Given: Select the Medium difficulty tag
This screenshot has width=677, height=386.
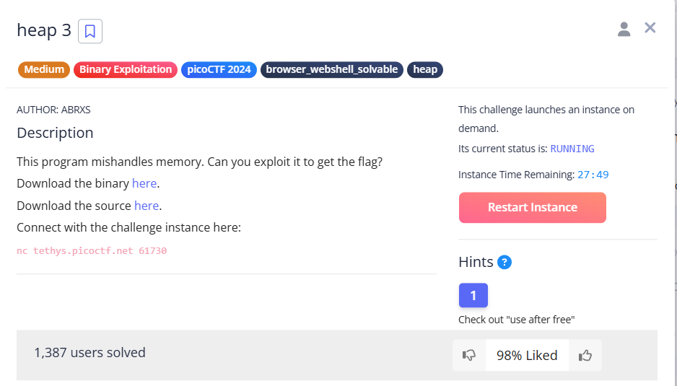Looking at the screenshot, I should coord(44,70).
